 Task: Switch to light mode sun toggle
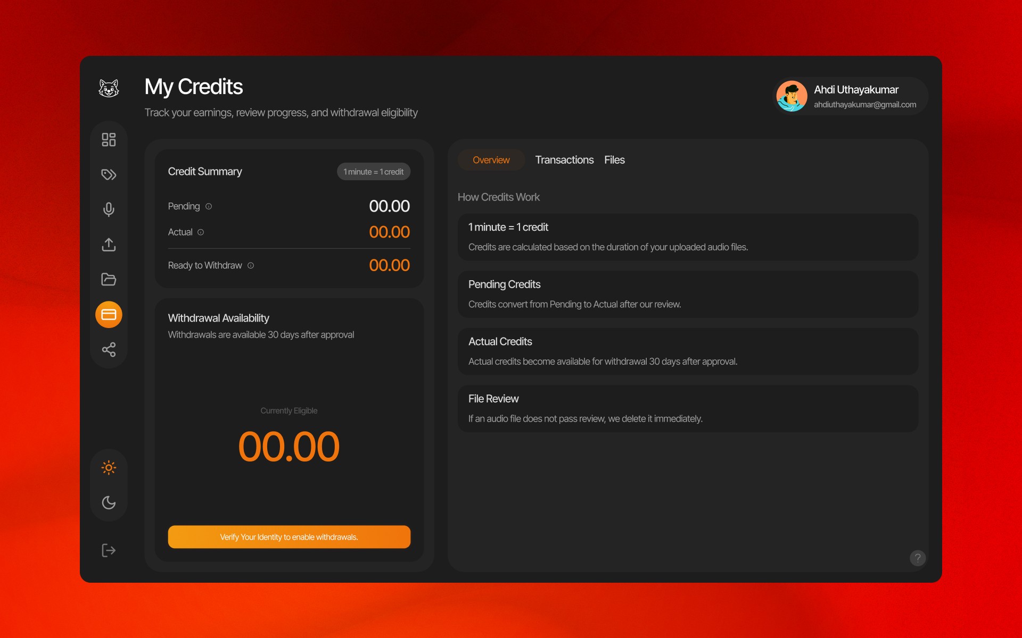click(x=109, y=468)
